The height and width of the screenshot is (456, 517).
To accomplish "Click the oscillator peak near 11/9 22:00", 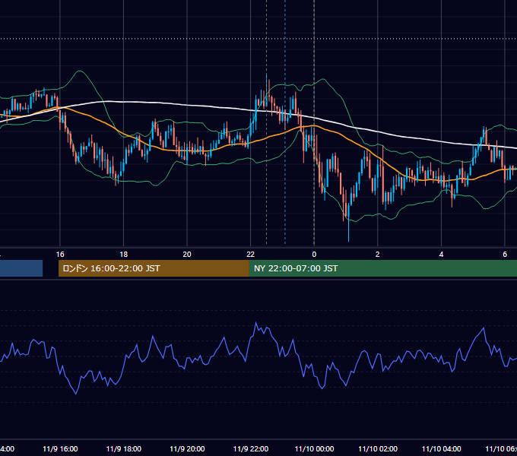I will point(256,322).
